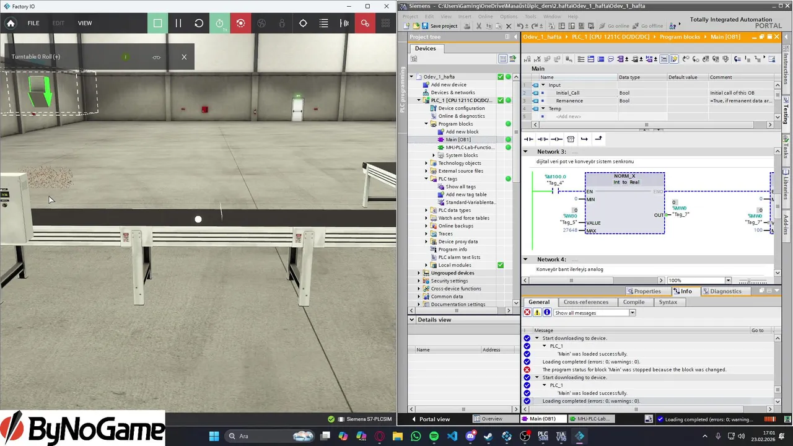Open Device configuration tree item
This screenshot has height=446, width=793.
461,108
